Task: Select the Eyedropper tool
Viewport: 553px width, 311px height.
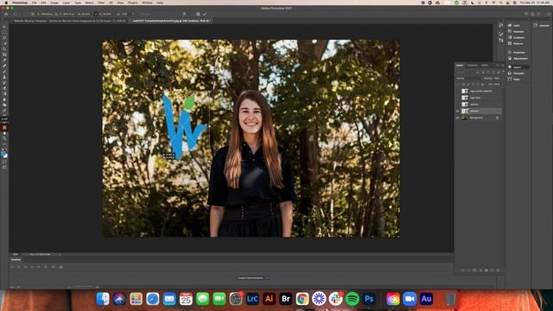Action: pyautogui.click(x=4, y=60)
